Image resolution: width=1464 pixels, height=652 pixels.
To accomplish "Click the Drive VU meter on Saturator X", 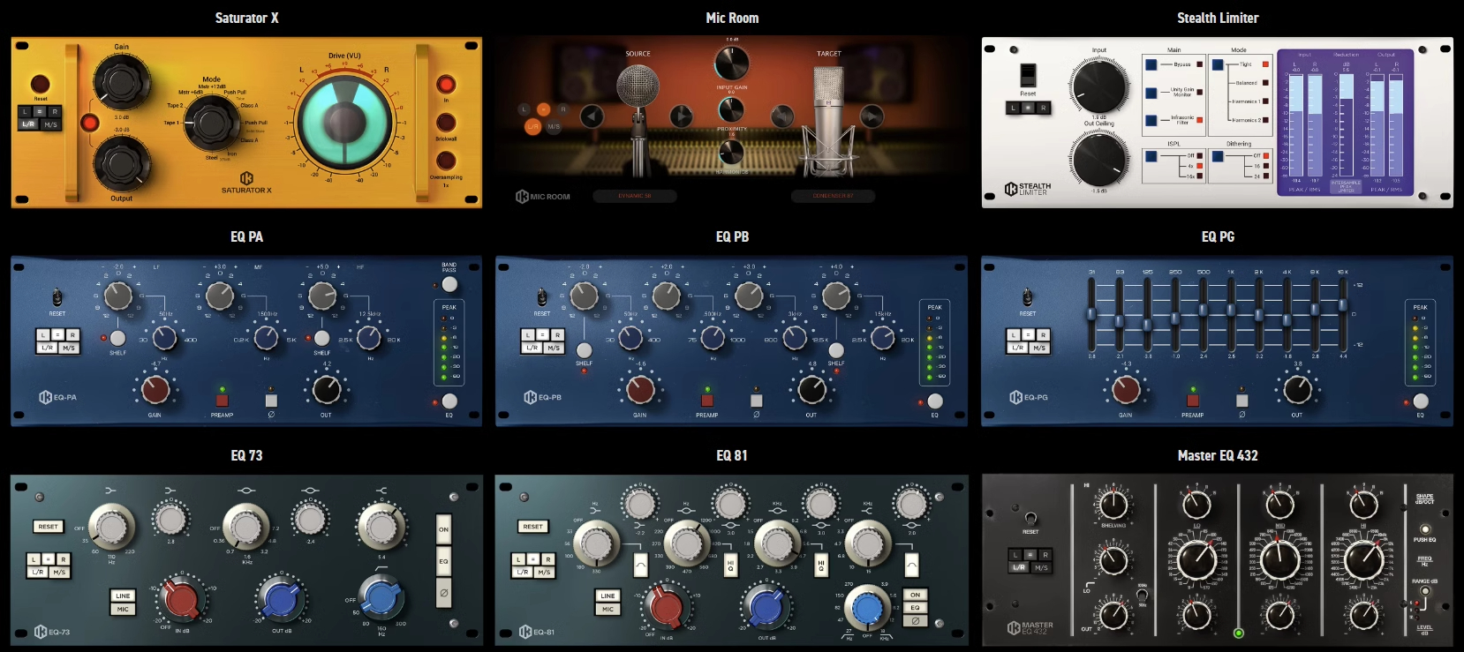I will tap(344, 122).
